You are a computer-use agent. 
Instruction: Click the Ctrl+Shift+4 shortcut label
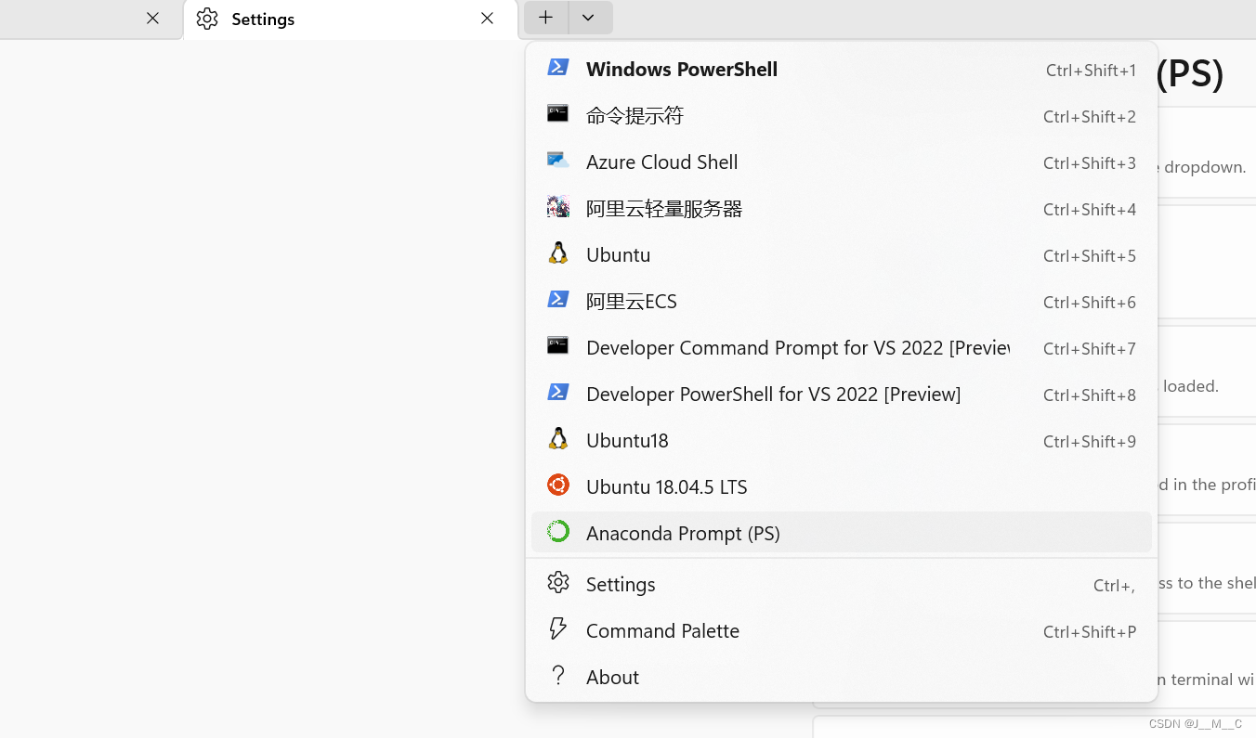pos(1090,210)
